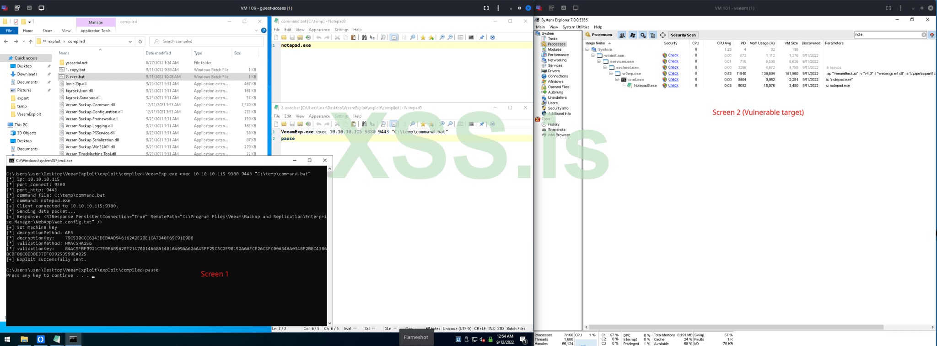Open recent locations dropdown in File Explorer
This screenshot has width=937, height=346.
[x=23, y=41]
